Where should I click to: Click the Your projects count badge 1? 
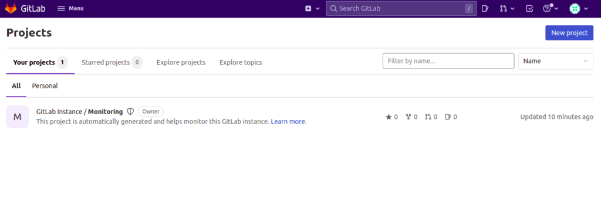(x=62, y=62)
